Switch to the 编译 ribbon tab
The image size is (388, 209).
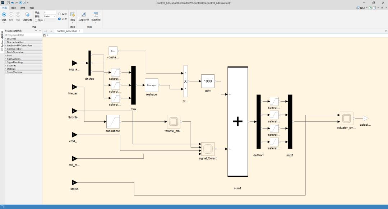14,8
